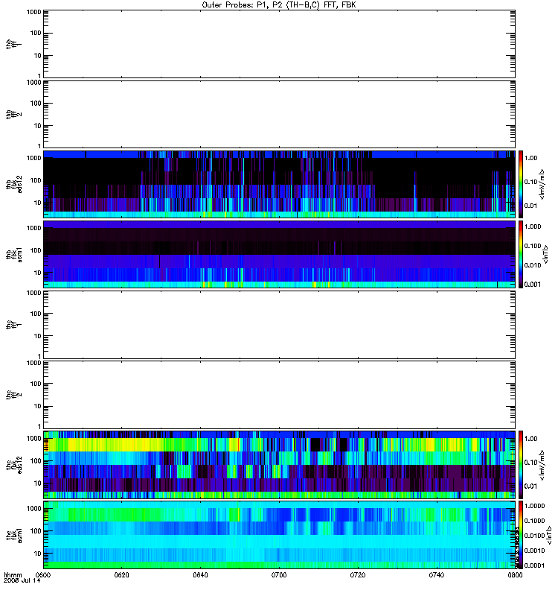
Task: Click the '1000' y-axis tick of thc fbk scm1
Action: pyautogui.click(x=33, y=509)
